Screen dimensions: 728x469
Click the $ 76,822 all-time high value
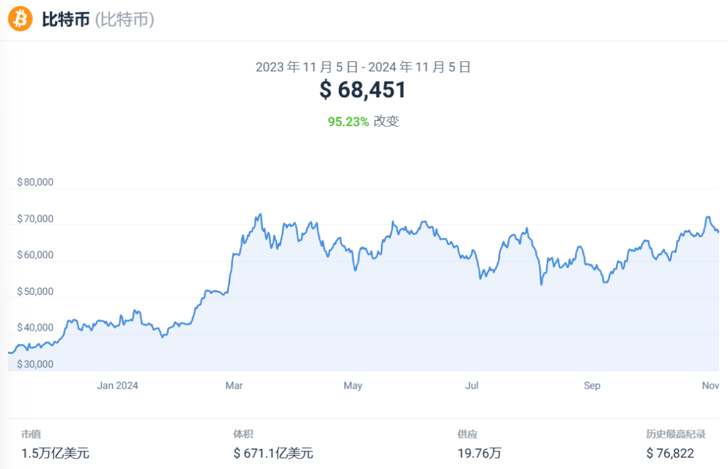pyautogui.click(x=669, y=453)
